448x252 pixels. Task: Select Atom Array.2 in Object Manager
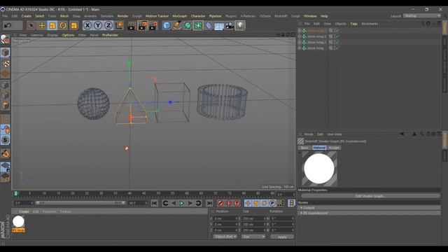click(x=316, y=36)
